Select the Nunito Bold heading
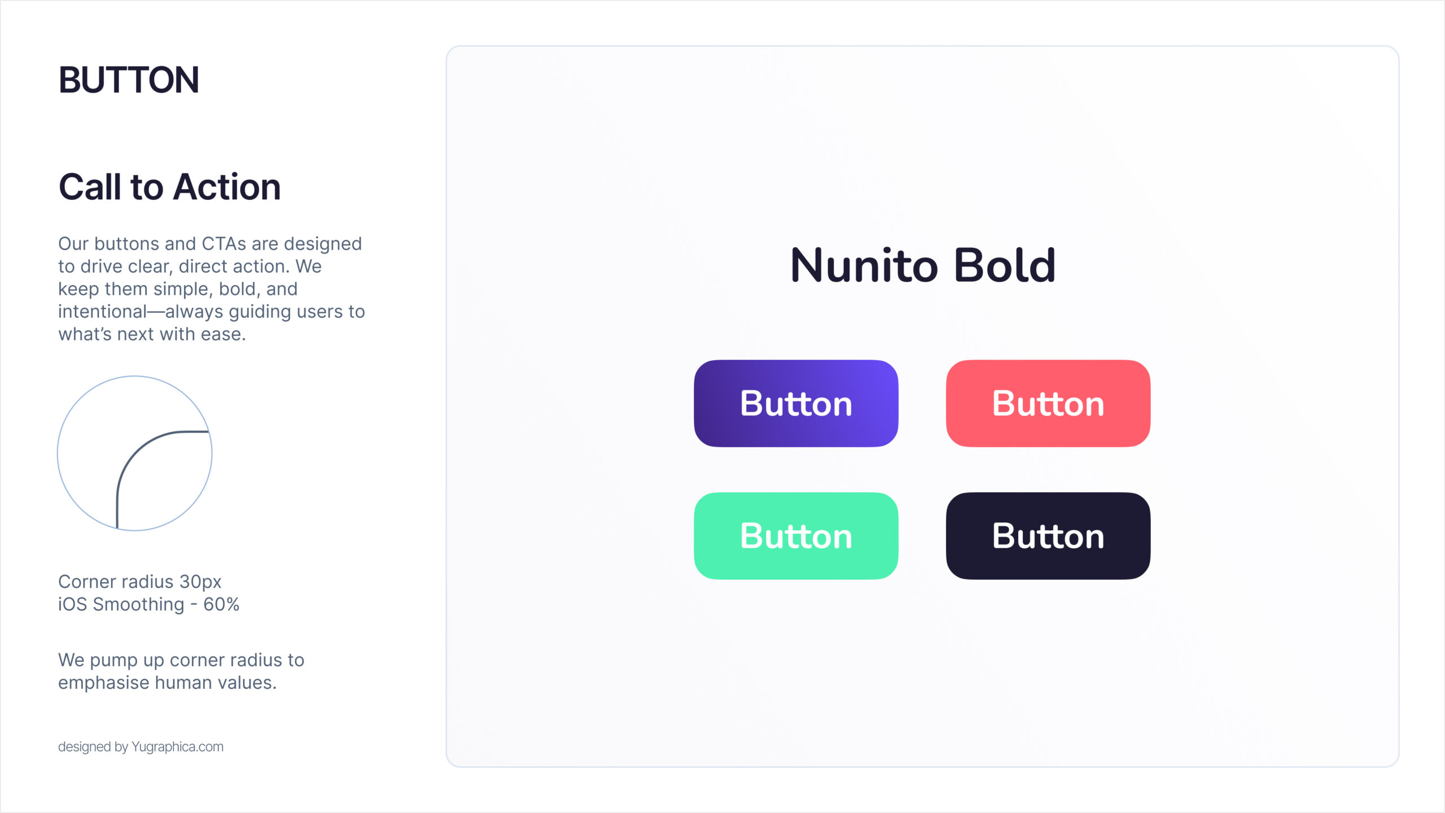This screenshot has width=1445, height=813. pyautogui.click(x=923, y=265)
